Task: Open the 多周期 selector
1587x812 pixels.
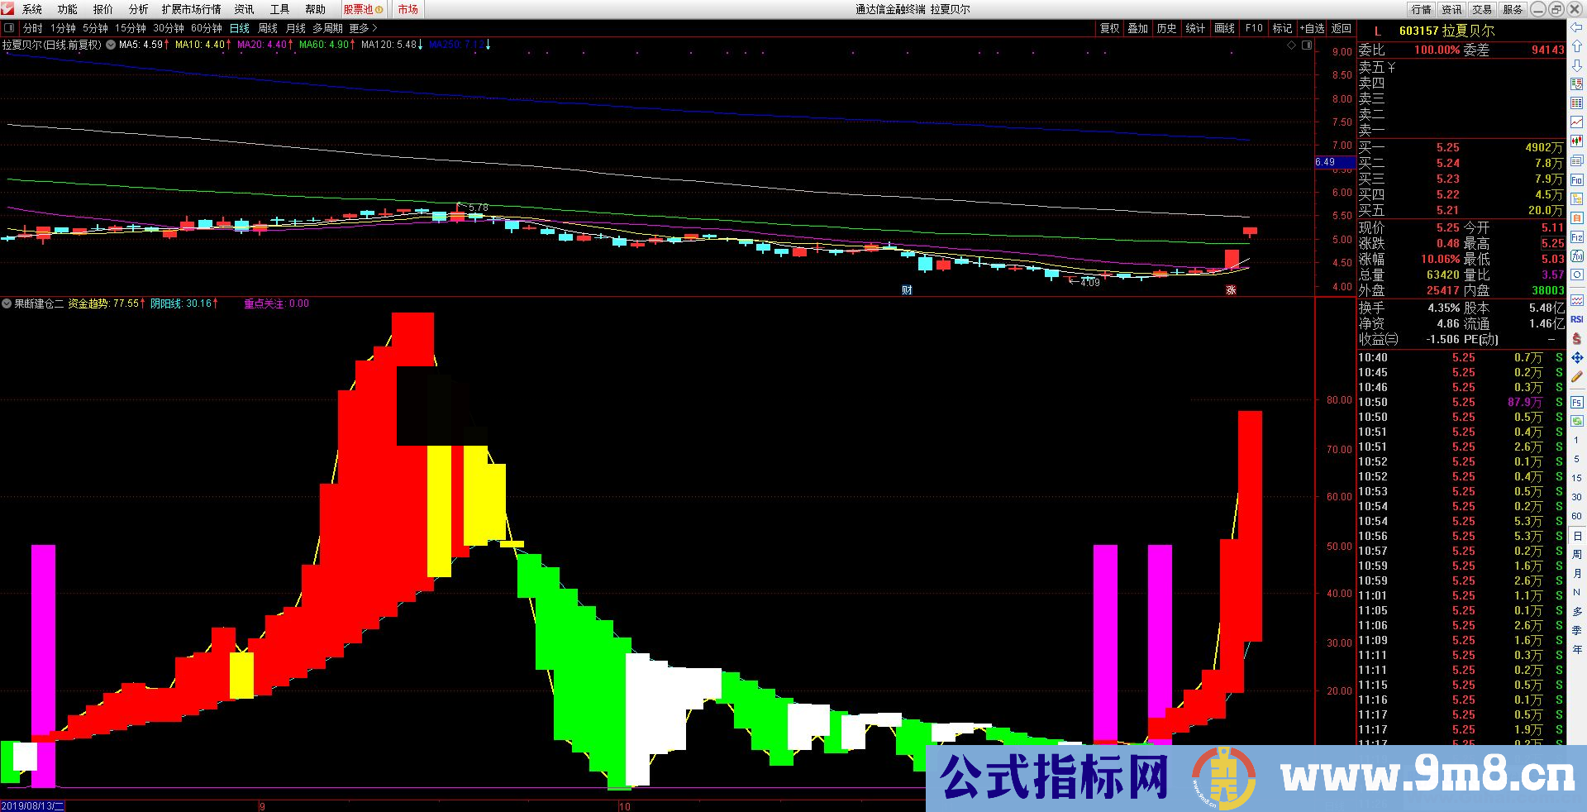Action: coord(328,27)
